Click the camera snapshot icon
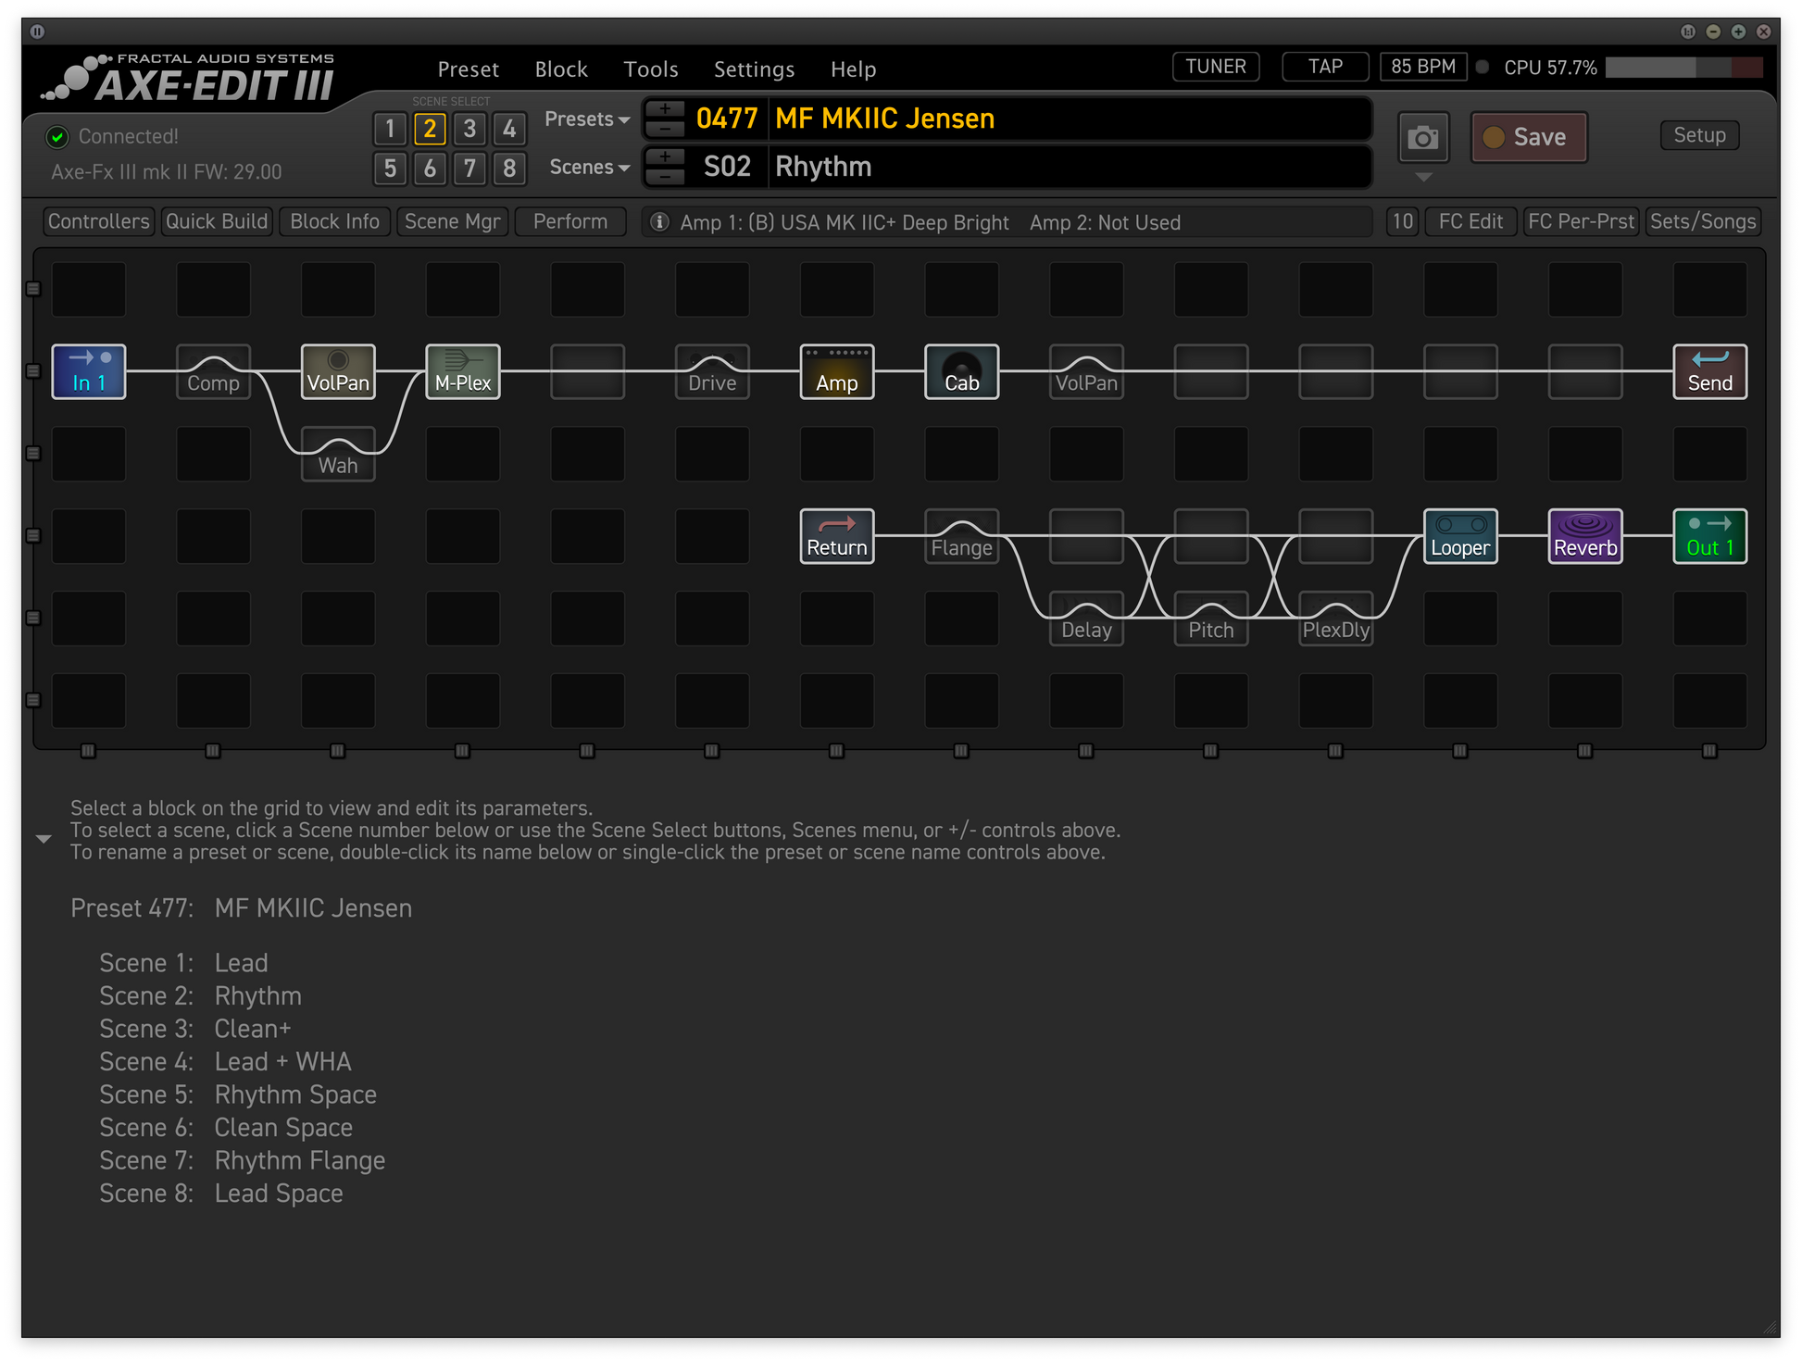 [x=1422, y=138]
